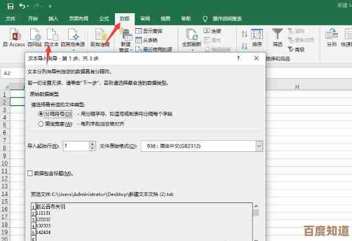Select row 19 header
This screenshot has height=241, width=352.
coord(5,232)
